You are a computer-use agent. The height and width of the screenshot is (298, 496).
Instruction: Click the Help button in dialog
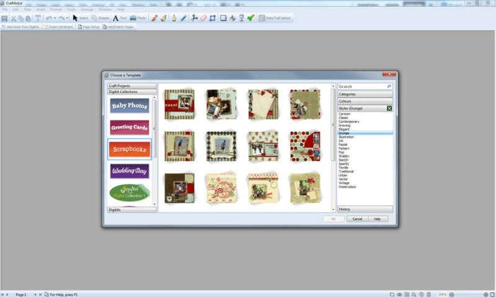click(x=377, y=219)
